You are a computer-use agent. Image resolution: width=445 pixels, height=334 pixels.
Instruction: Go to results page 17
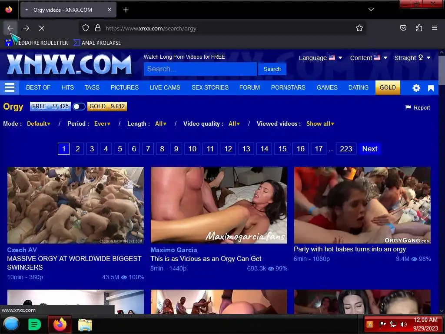319,149
